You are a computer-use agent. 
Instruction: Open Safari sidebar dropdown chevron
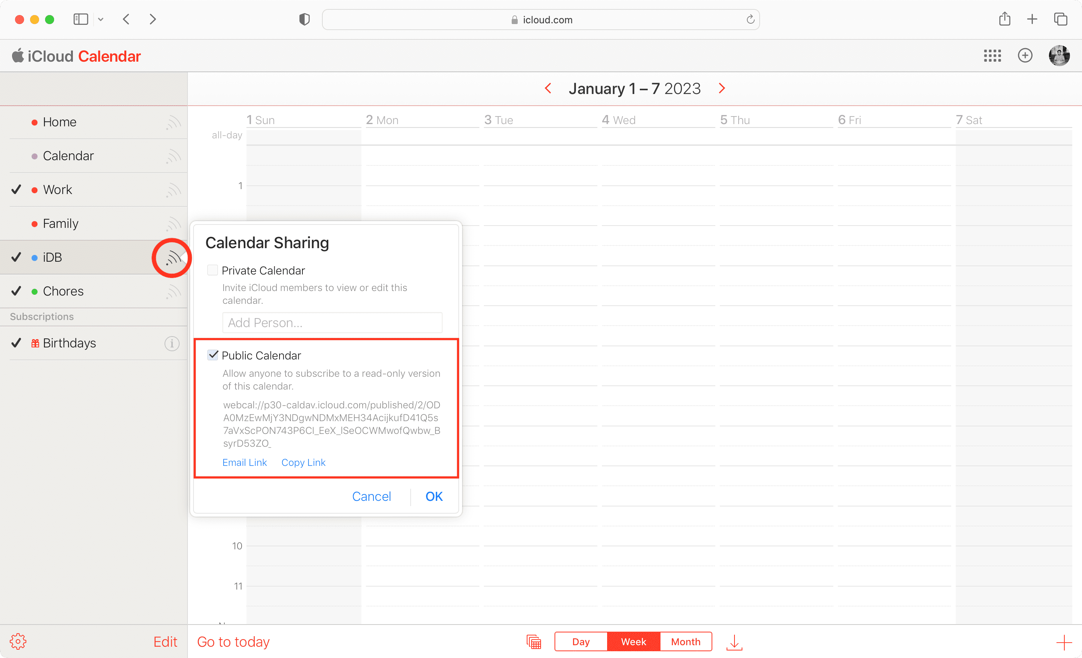[101, 19]
